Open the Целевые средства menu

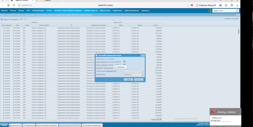pos(91,11)
